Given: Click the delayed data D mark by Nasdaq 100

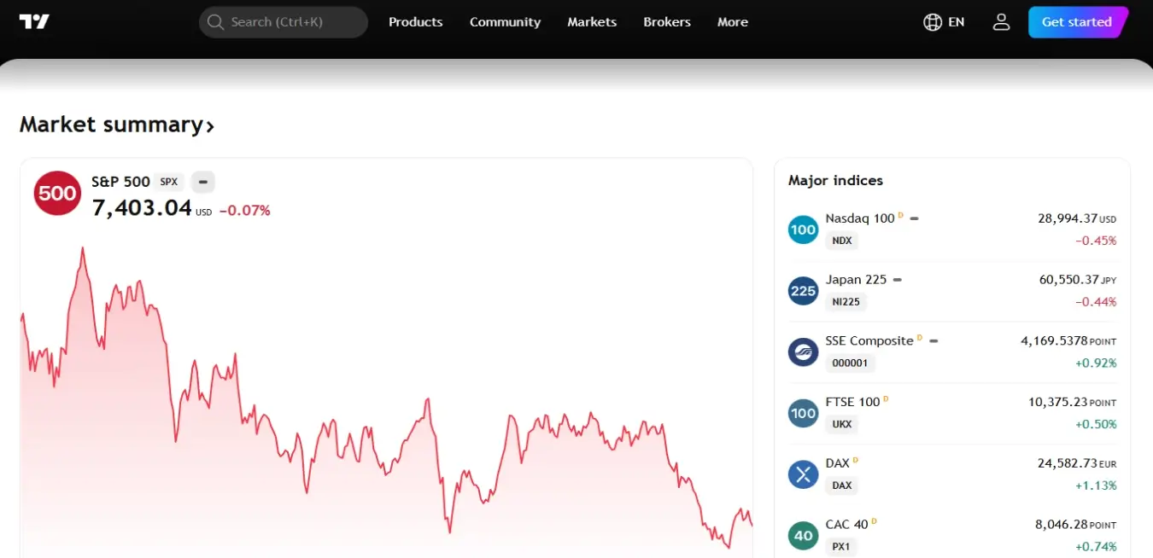Looking at the screenshot, I should [900, 215].
